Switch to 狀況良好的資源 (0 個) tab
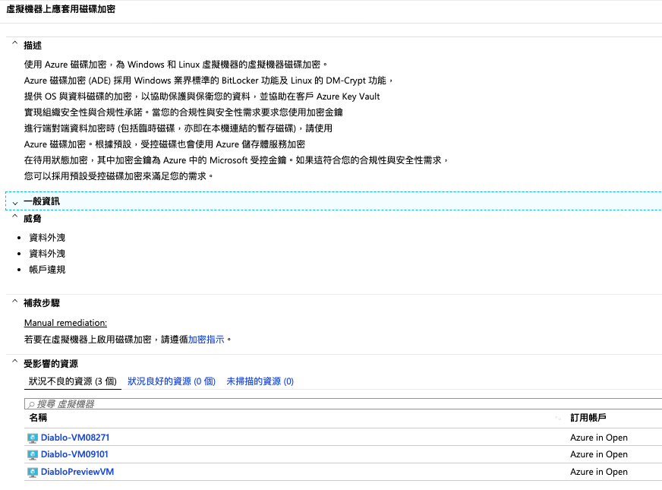The height and width of the screenshot is (490, 662). pyautogui.click(x=172, y=381)
